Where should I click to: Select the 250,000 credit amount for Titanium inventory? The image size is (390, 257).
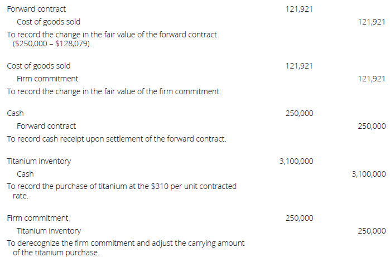371,231
